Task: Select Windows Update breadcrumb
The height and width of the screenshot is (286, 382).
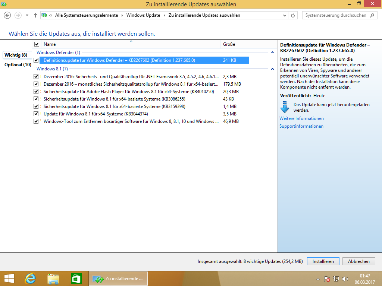Action: coord(143,15)
